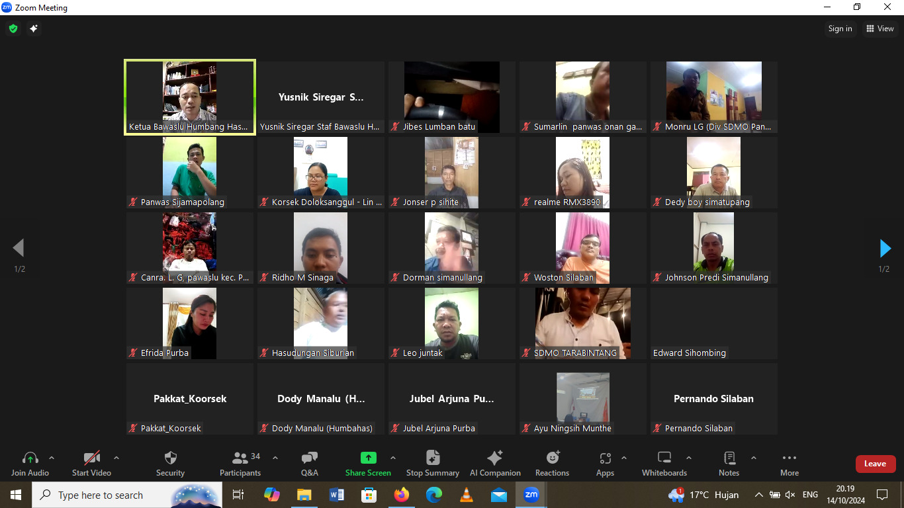Image resolution: width=904 pixels, height=508 pixels.
Task: Expand the arrow next to Participants
Action: pyautogui.click(x=275, y=458)
